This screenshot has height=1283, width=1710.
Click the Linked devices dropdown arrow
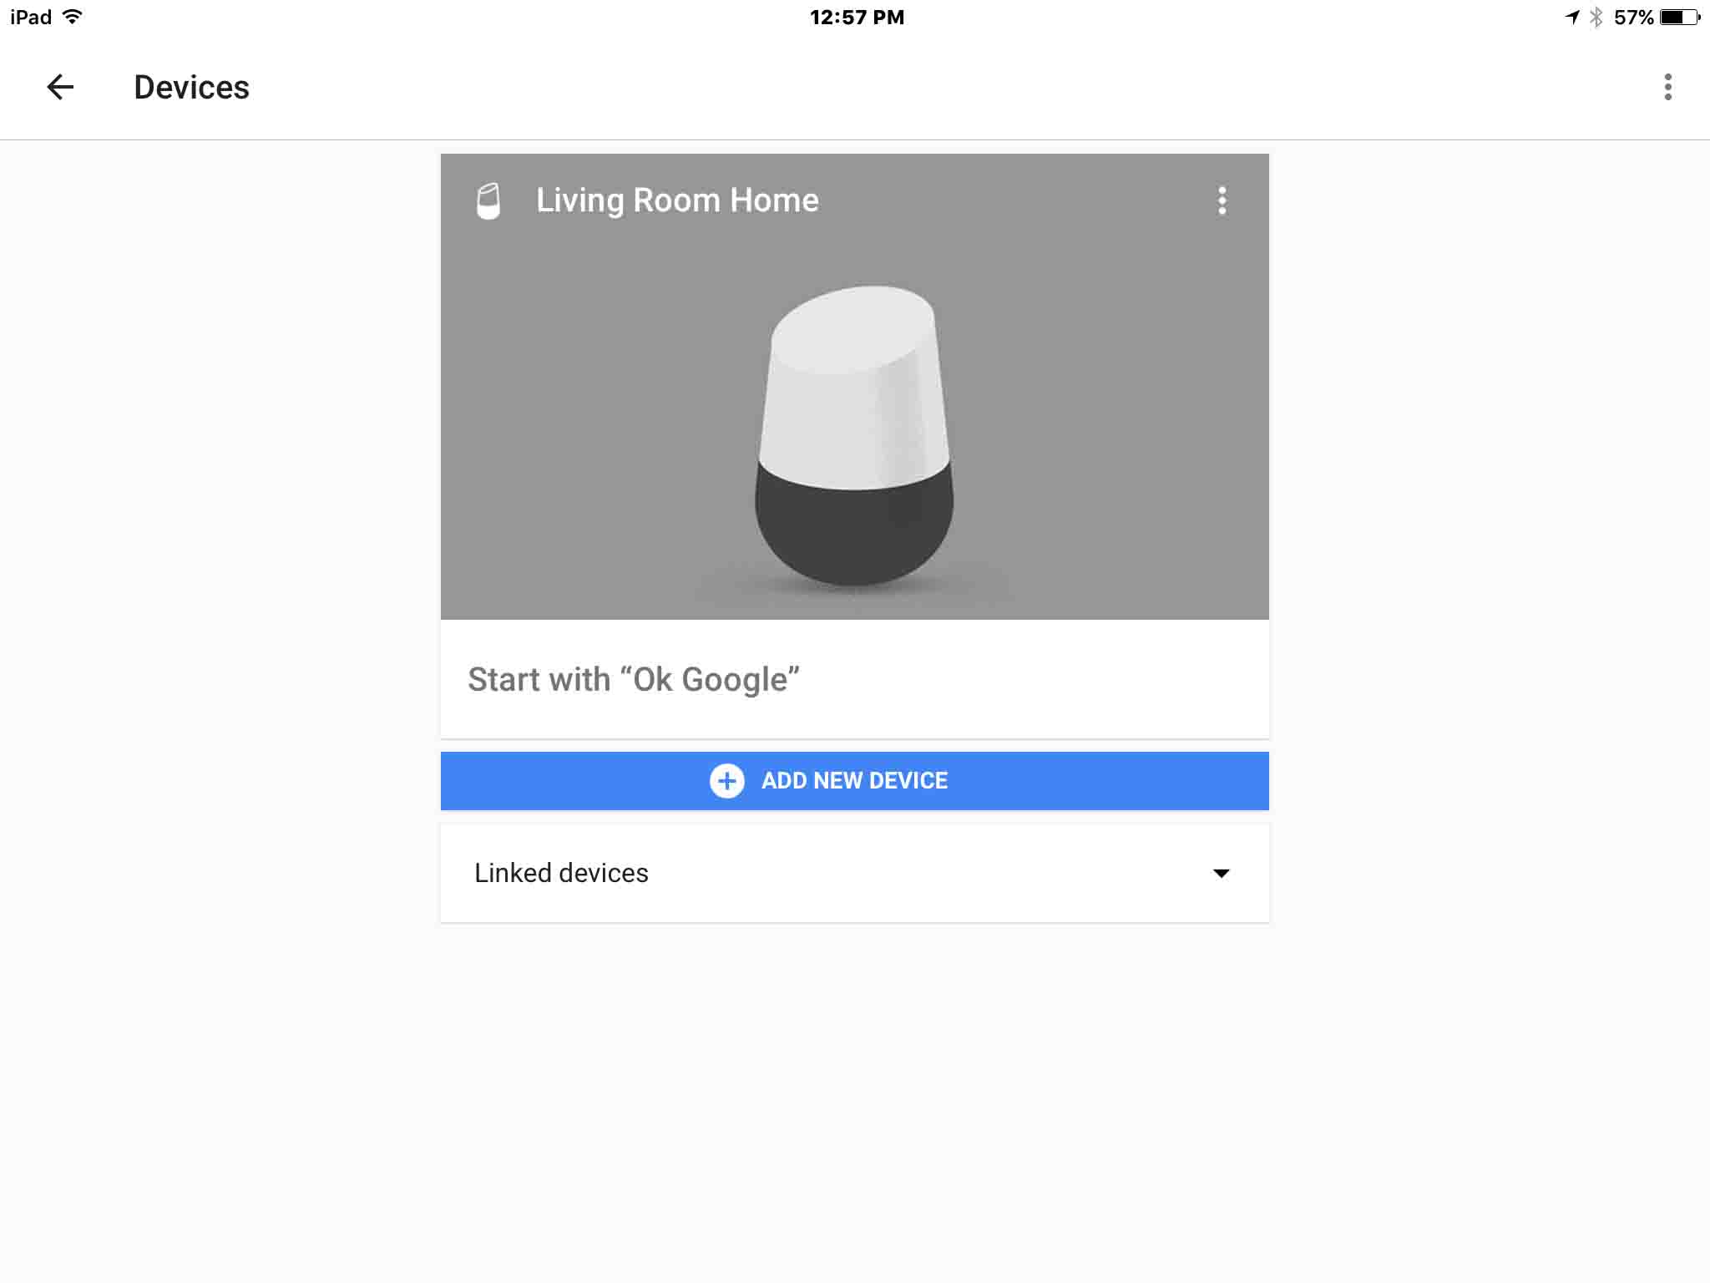tap(1222, 874)
